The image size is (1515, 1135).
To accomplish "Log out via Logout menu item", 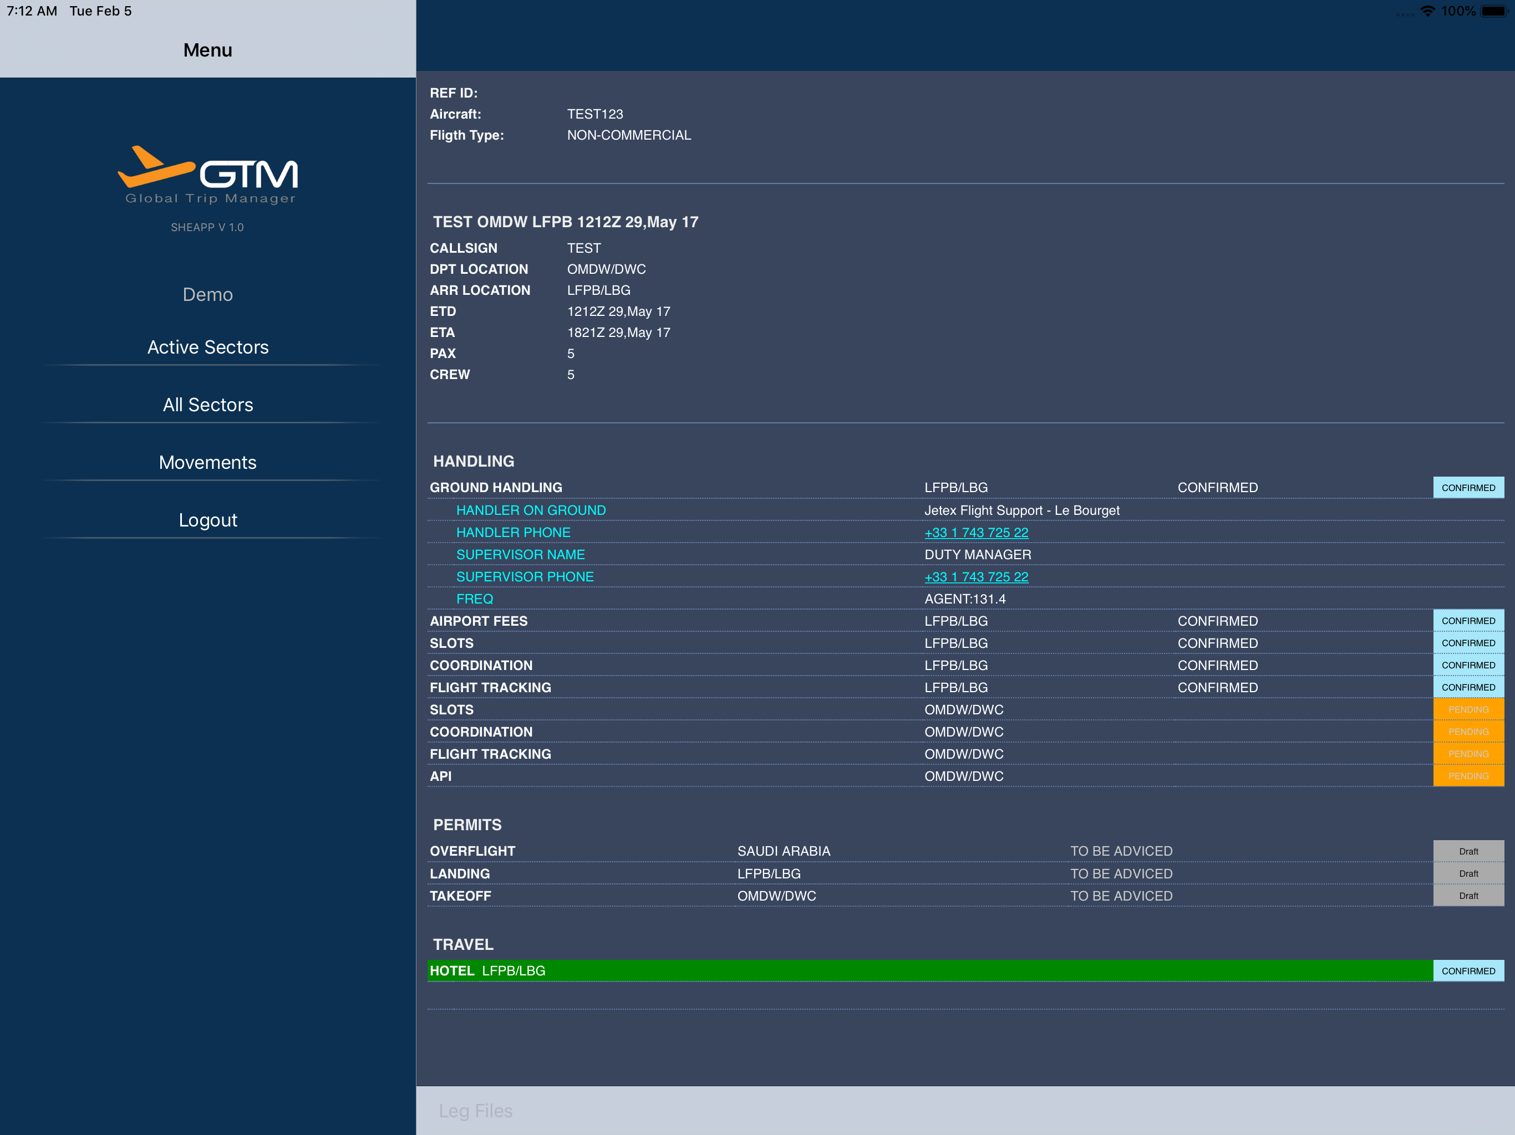I will (x=207, y=520).
